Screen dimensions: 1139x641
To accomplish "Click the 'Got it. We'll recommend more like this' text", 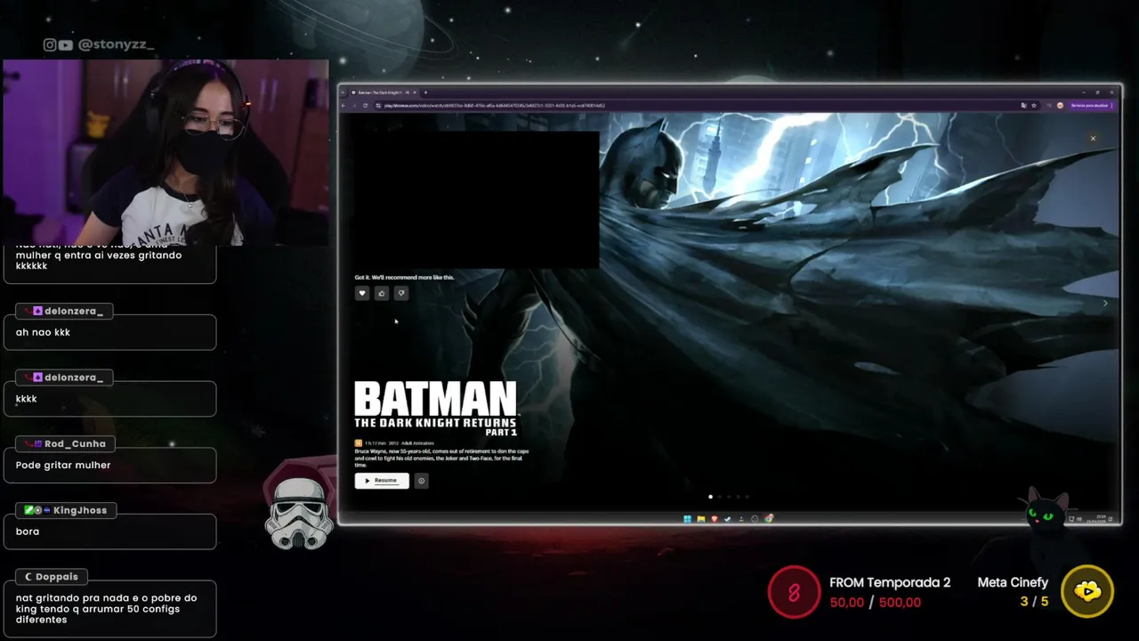I will [x=404, y=277].
